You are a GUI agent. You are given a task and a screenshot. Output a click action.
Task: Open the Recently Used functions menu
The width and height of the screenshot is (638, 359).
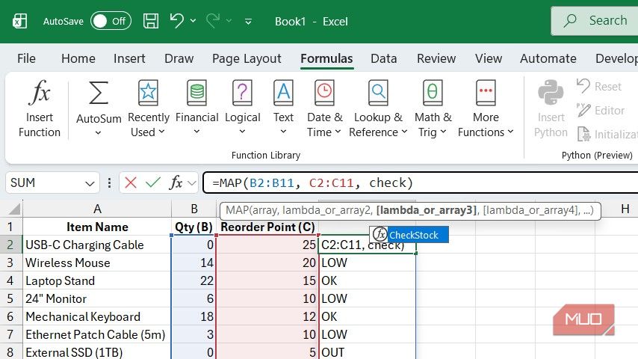pos(148,108)
